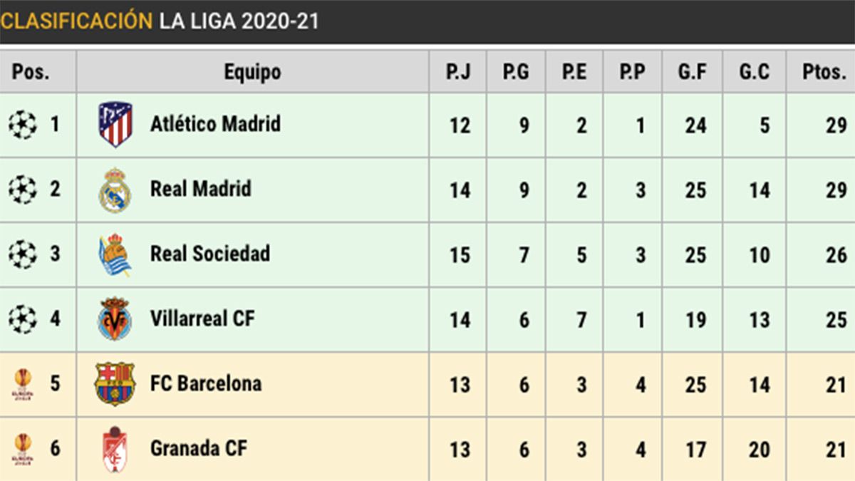Click the Real Madrid club crest

tap(115, 190)
